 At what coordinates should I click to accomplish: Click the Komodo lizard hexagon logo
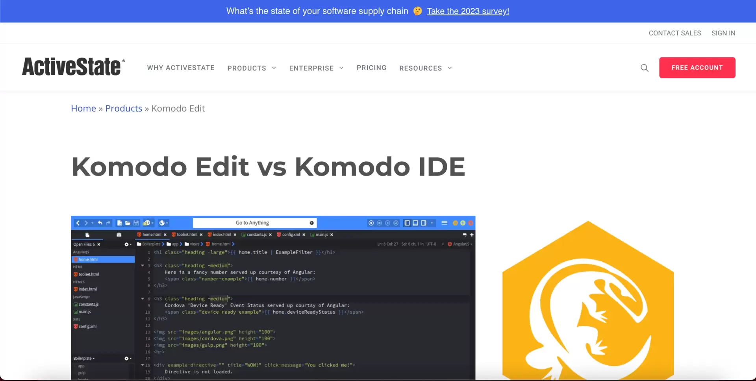pyautogui.click(x=588, y=300)
